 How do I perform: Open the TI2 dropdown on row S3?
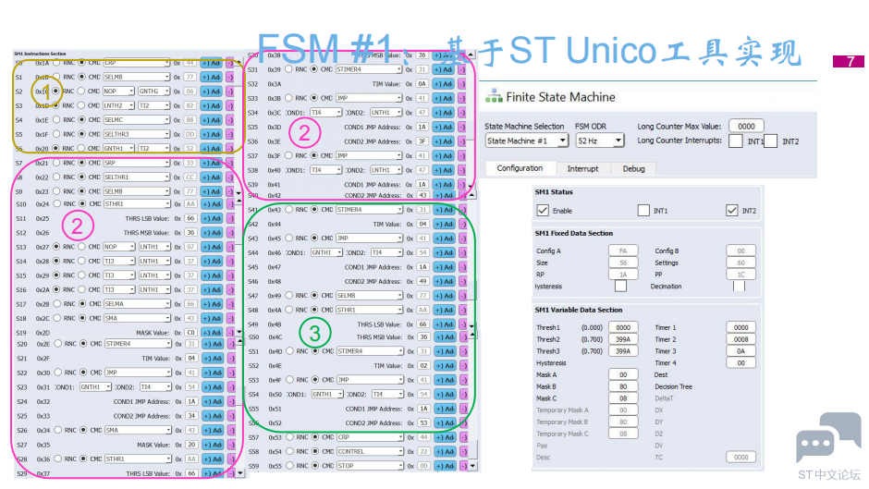click(x=154, y=105)
